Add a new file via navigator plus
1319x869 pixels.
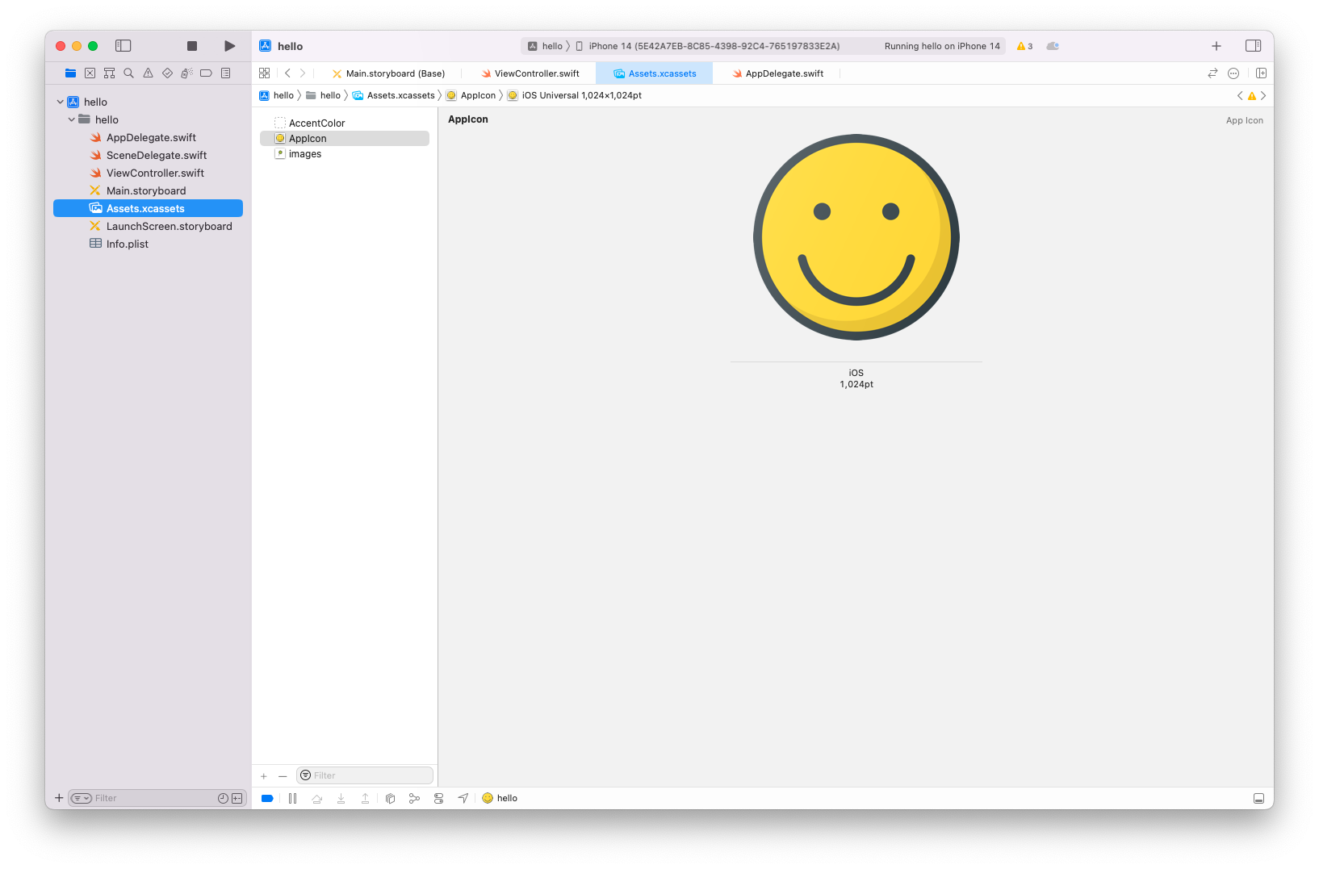coord(59,798)
